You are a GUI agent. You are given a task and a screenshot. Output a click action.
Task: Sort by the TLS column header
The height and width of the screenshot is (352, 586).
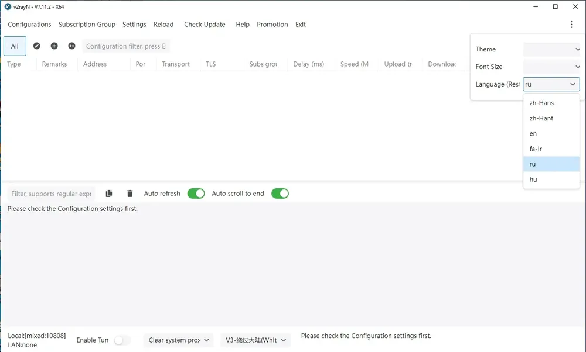pos(222,64)
